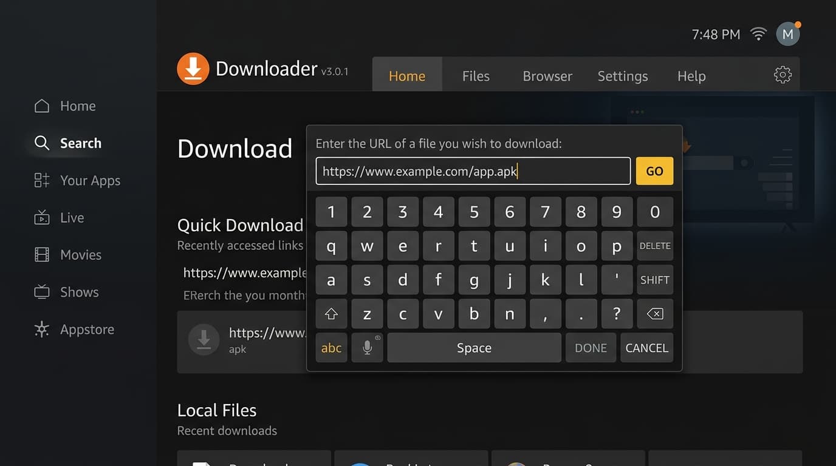The image size is (836, 466).
Task: Click the DELETE key
Action: [655, 246]
